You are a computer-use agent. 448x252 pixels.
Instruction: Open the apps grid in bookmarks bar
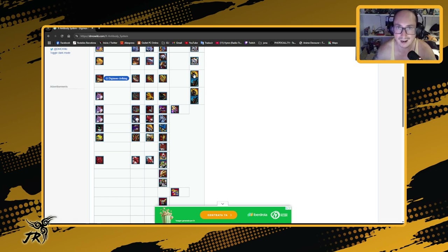(x=49, y=43)
